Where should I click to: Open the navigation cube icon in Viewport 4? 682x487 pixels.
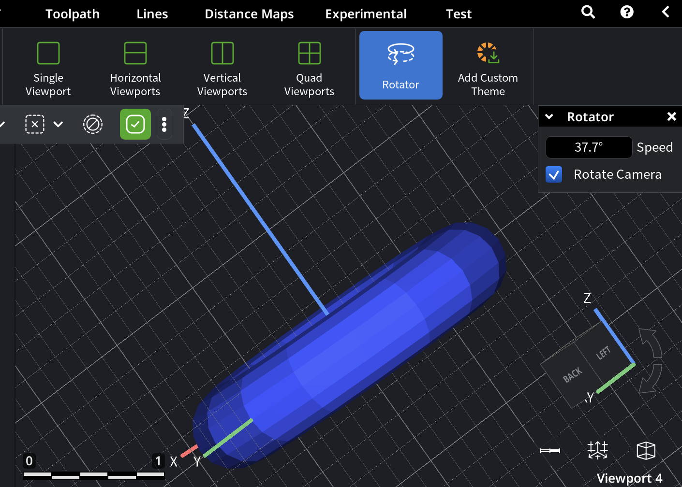coord(646,450)
